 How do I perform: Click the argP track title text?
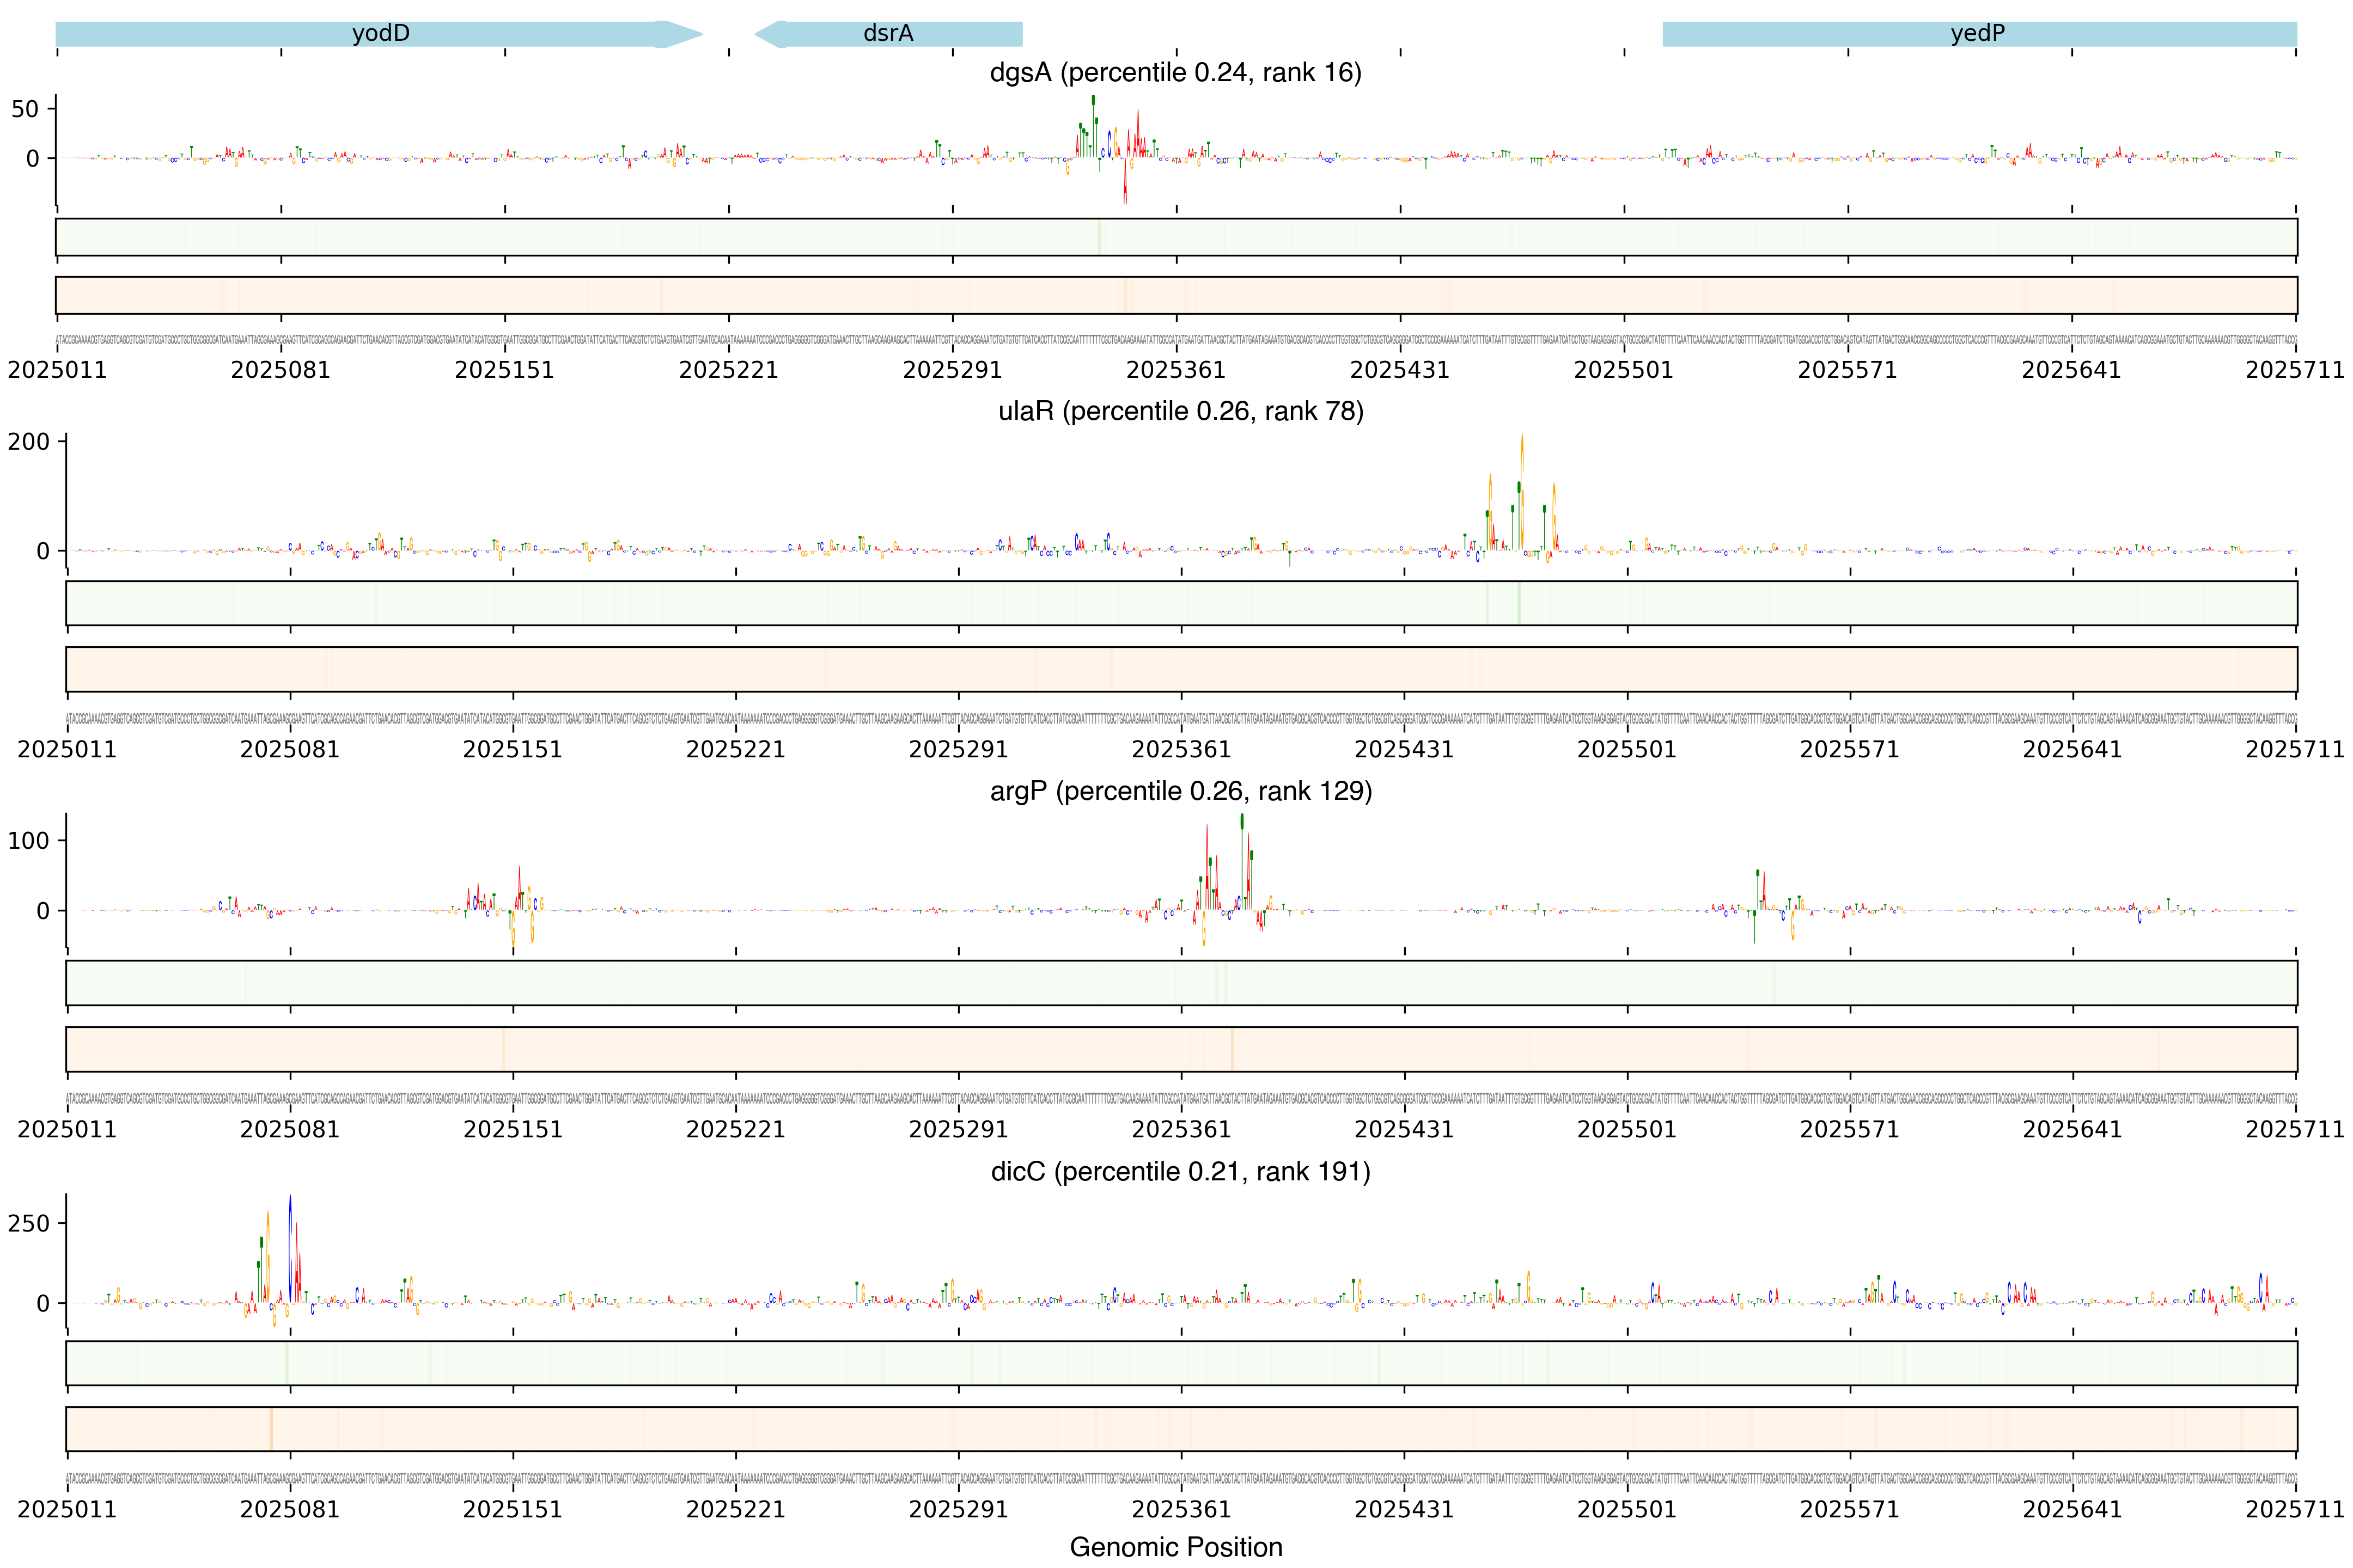pos(1180,791)
